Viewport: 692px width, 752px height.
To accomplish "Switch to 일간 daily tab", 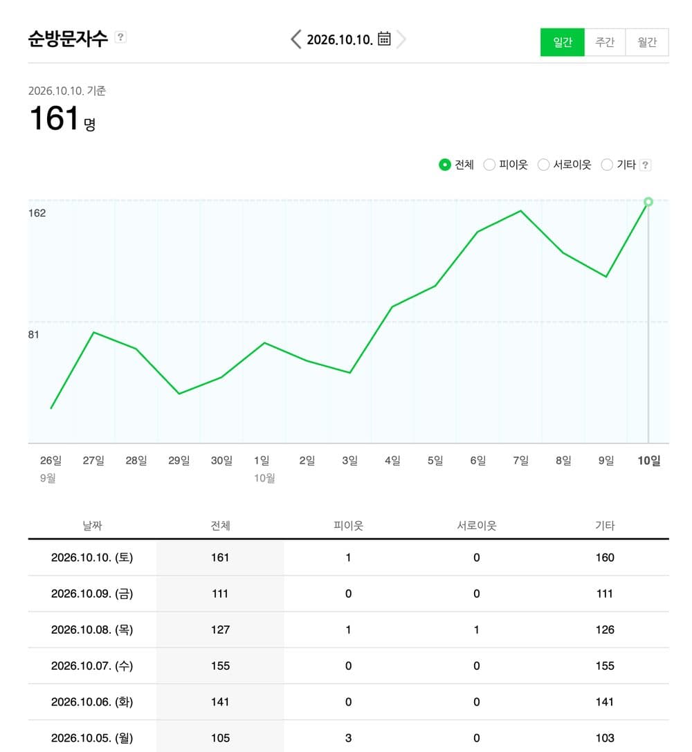I will point(562,42).
